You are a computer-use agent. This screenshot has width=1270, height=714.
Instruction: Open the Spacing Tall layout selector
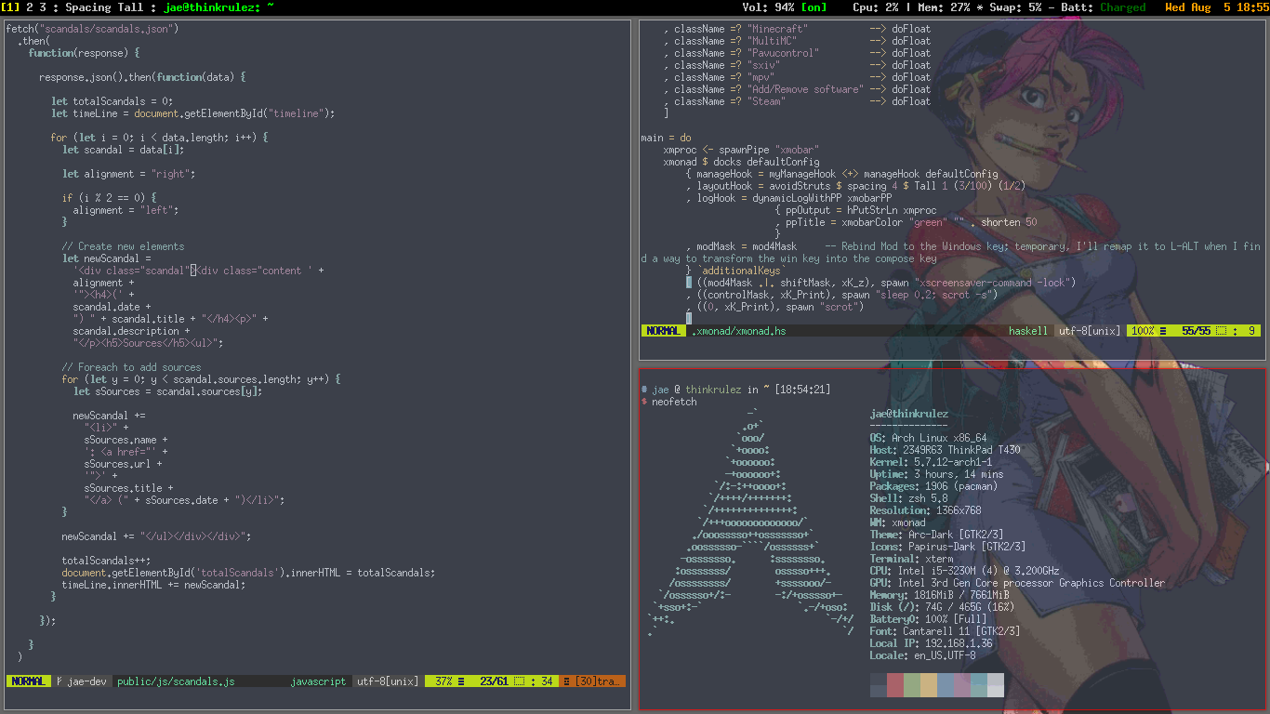coord(102,7)
